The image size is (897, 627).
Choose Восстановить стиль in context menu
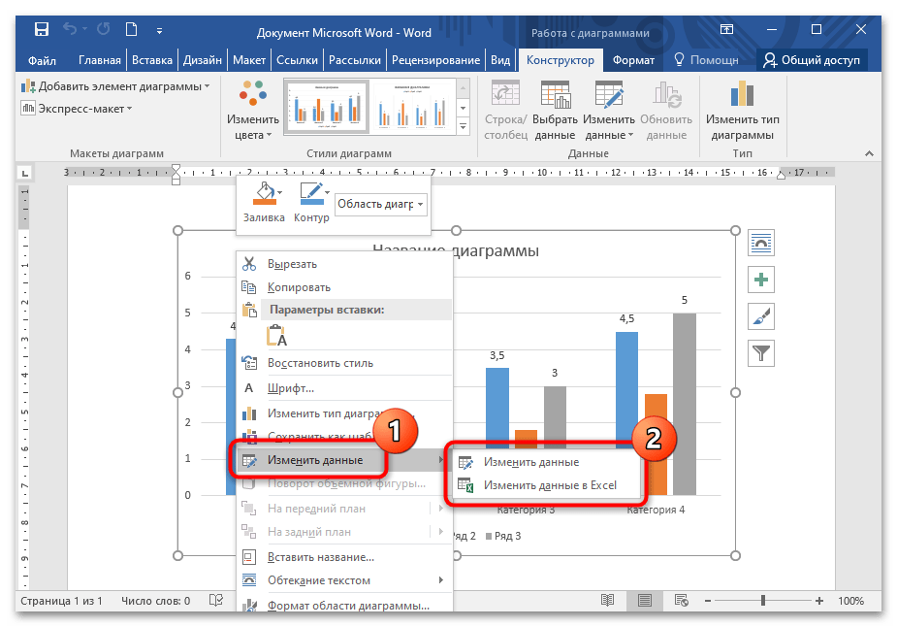pos(344,363)
